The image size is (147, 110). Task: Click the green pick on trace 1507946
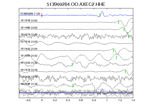73,86
